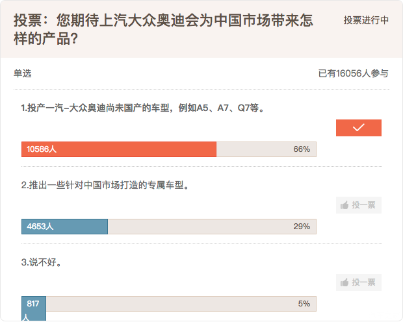The height and width of the screenshot is (322, 403).
Task: Click the small blue bar showing 817人
Action: coord(33,308)
